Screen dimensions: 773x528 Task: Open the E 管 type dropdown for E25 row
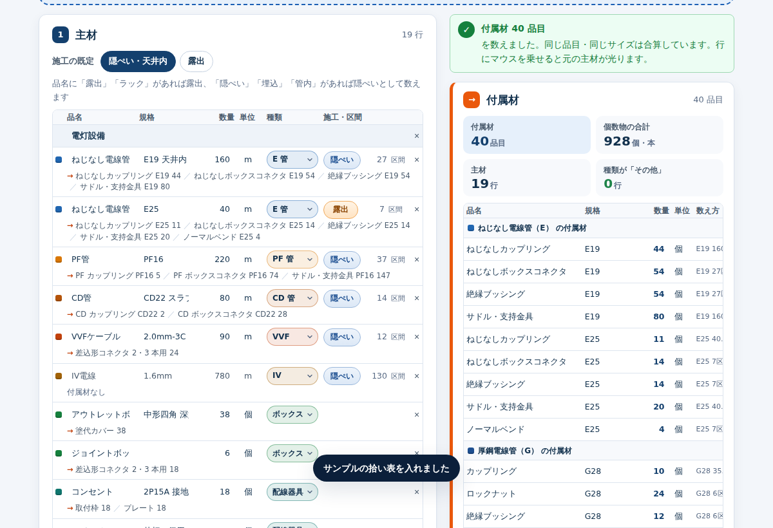pos(292,209)
